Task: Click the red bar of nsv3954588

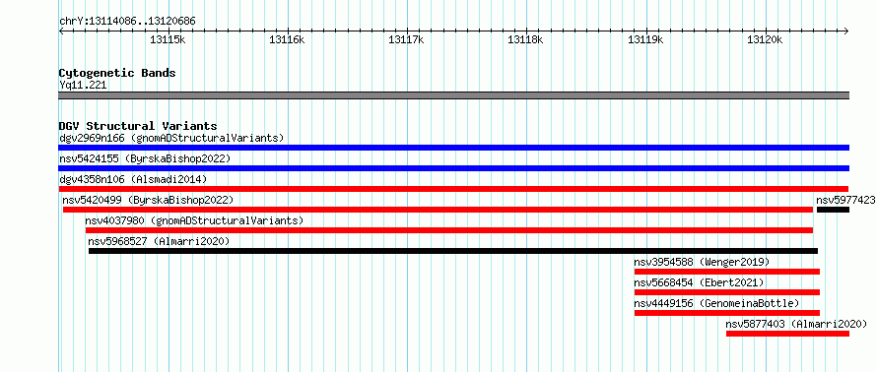Action: coord(726,272)
